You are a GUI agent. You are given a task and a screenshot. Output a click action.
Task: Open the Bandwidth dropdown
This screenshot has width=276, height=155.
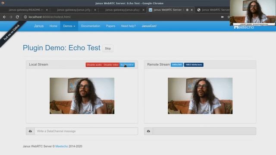click(127, 65)
